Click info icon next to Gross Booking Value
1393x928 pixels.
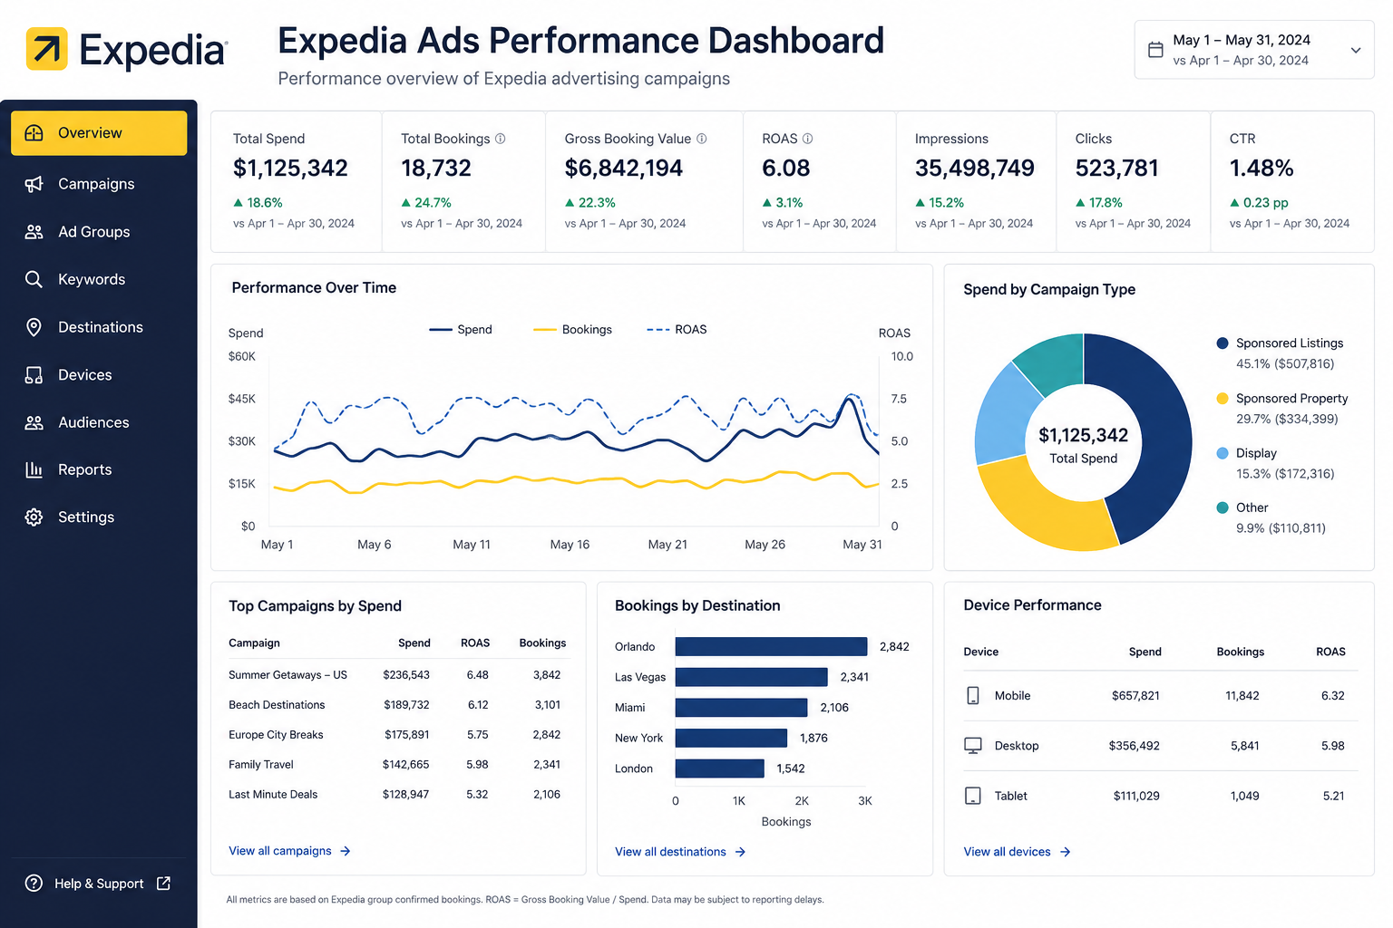pos(701,139)
